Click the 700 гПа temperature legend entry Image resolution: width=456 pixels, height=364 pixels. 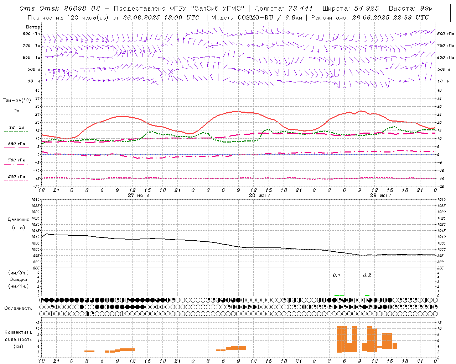pyautogui.click(x=16, y=160)
